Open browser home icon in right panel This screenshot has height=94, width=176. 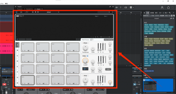coord(144,13)
